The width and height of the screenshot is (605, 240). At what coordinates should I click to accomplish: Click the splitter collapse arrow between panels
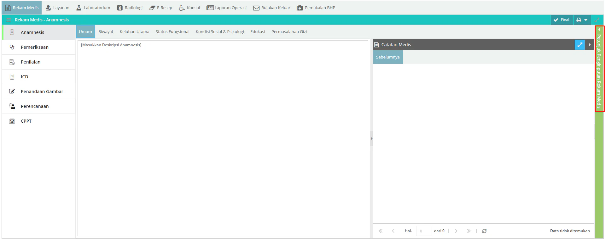[371, 138]
